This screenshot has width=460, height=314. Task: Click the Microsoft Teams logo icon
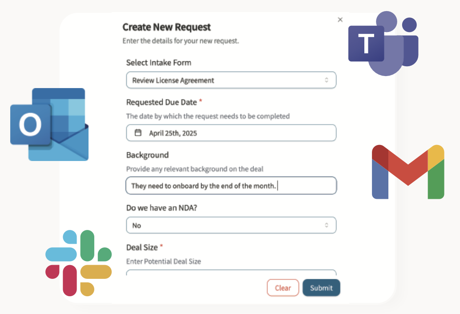pyautogui.click(x=383, y=44)
